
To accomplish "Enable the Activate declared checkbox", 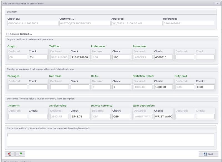I will (x=8, y=34).
